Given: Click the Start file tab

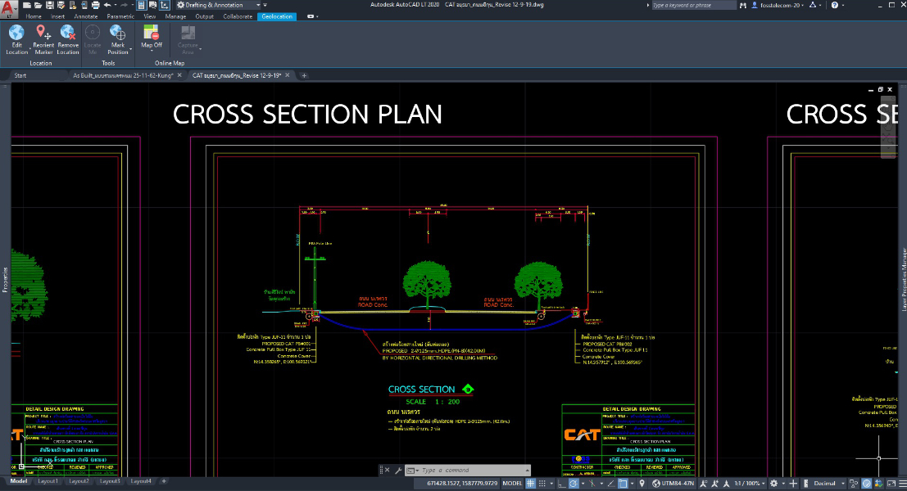Looking at the screenshot, I should click(x=20, y=75).
